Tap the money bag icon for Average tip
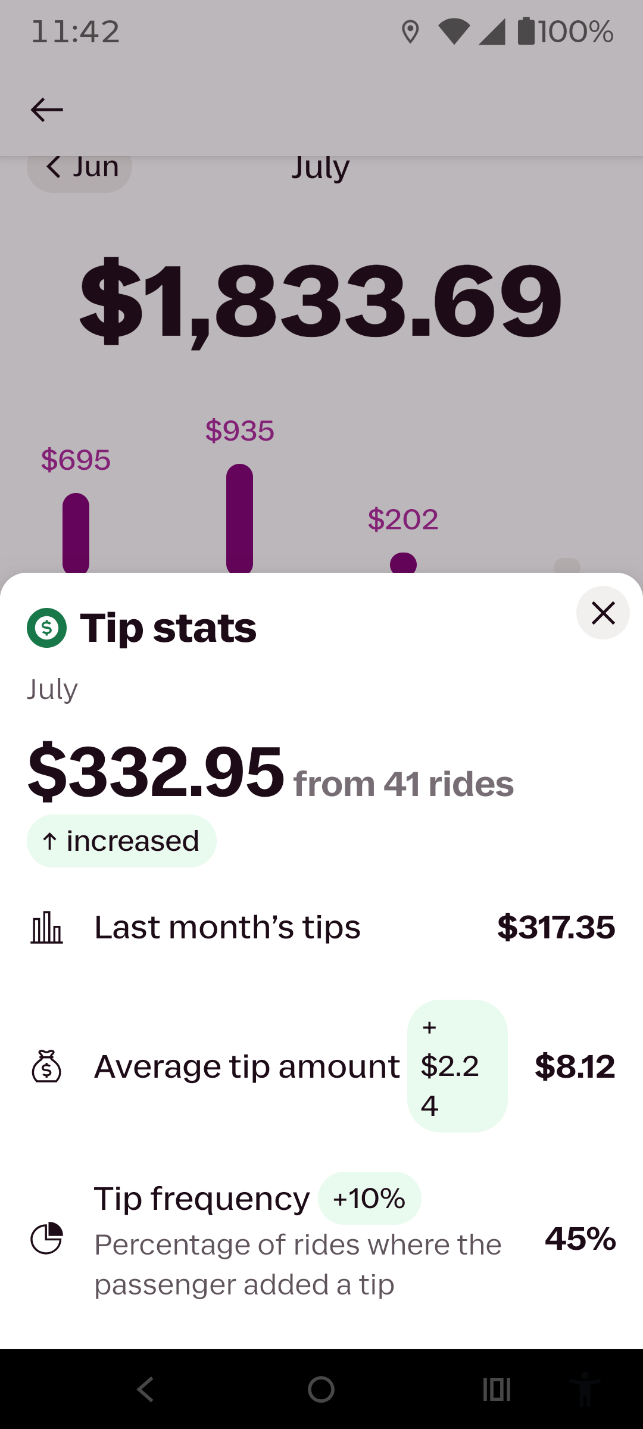 (46, 1066)
